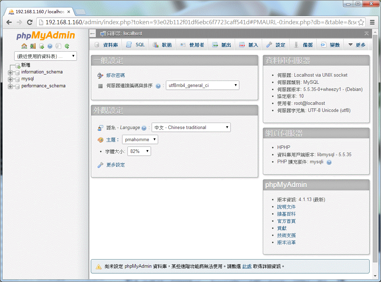Click the warning triangle icon in notice
Image resolution: width=381 pixels, height=282 pixels.
(99, 267)
